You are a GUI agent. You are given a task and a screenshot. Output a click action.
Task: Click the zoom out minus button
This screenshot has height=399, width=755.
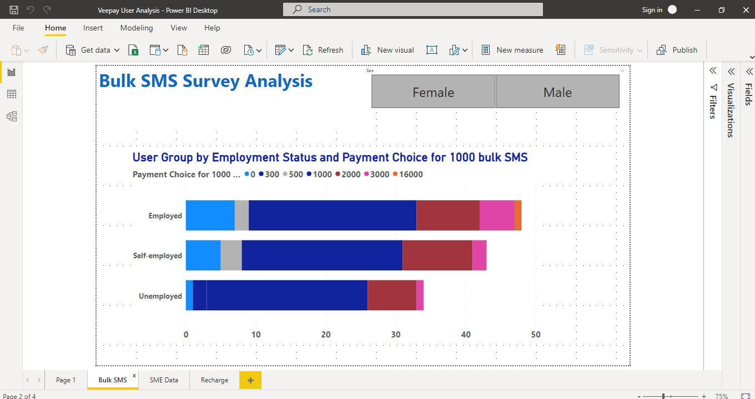tap(640, 396)
